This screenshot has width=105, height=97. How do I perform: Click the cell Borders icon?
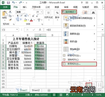pos(18,20)
